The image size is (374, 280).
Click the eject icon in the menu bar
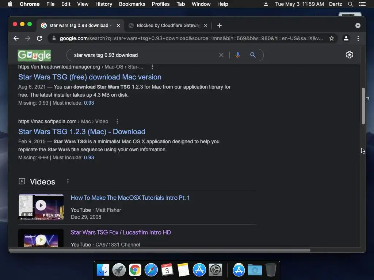pos(266,4)
